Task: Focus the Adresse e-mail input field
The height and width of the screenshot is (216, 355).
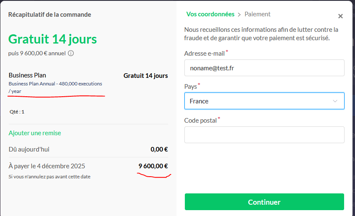Action: [x=264, y=68]
